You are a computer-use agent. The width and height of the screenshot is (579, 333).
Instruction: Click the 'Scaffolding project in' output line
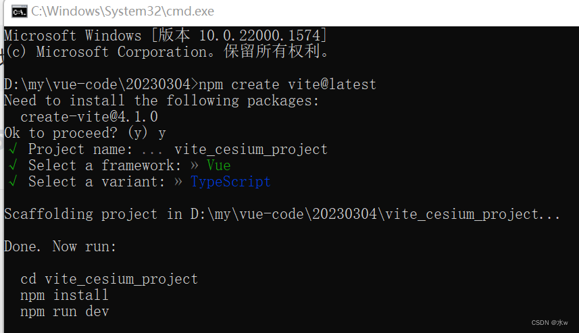(x=282, y=214)
